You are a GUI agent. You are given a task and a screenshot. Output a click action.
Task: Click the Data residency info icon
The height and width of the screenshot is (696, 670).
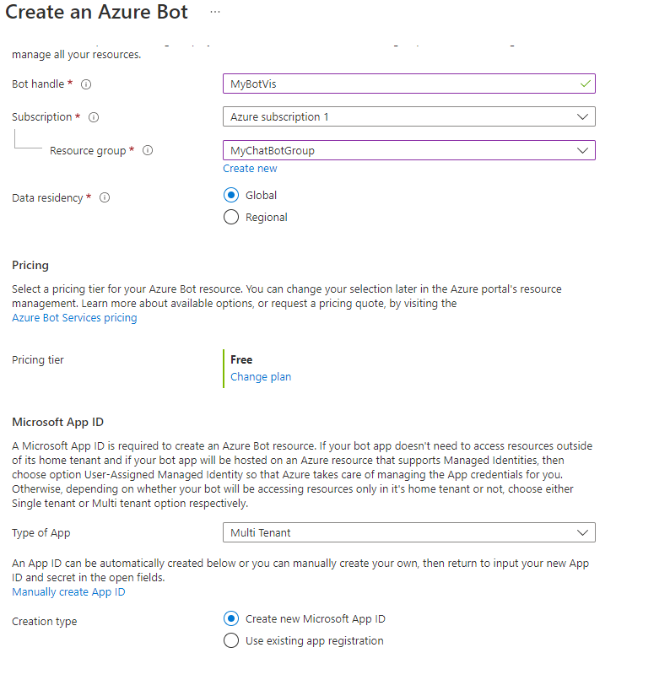coord(105,197)
